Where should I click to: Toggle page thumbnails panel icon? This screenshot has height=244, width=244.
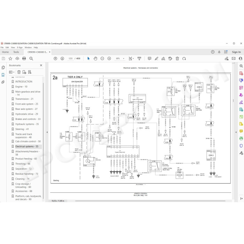point(3,68)
